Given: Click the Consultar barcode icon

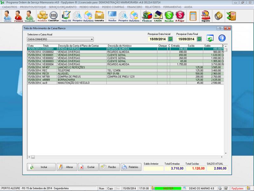Looking at the screenshot, I should coord(54,16).
